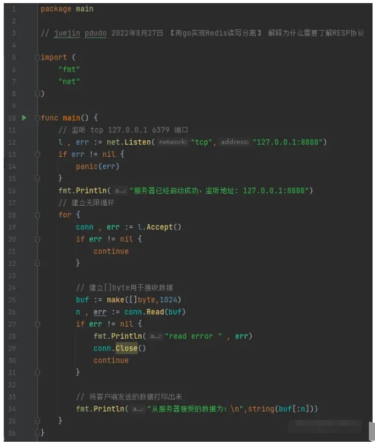
Task: Fold the func main declaration
Action: click(37, 118)
